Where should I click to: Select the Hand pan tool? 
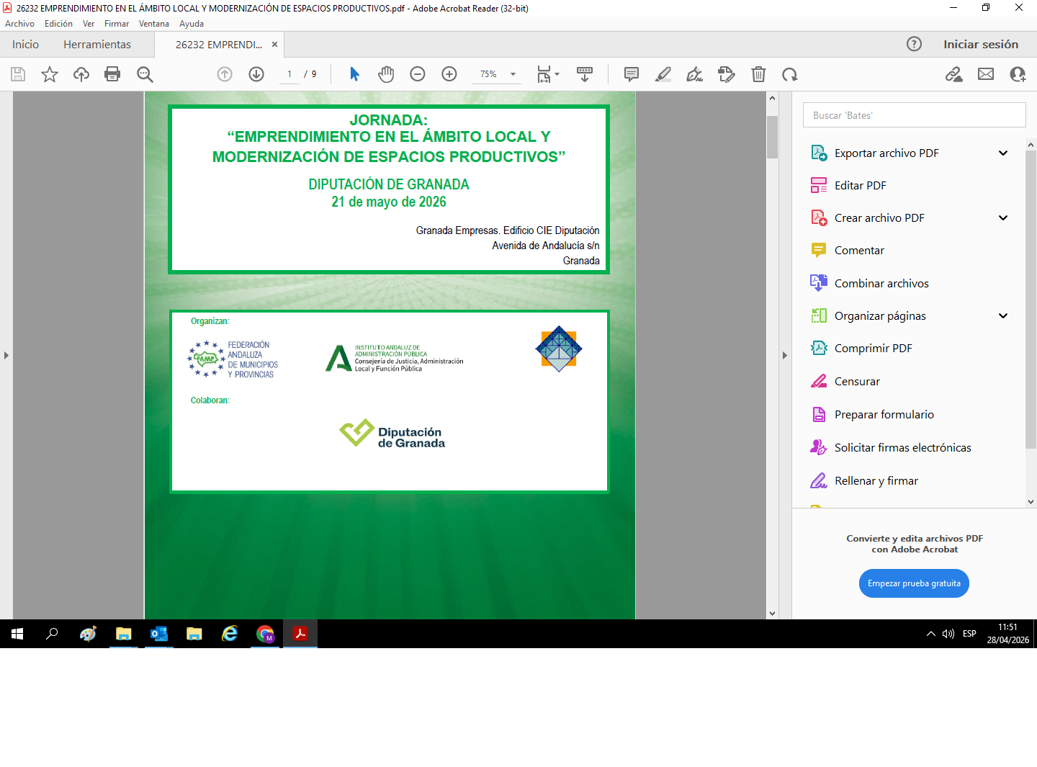386,74
